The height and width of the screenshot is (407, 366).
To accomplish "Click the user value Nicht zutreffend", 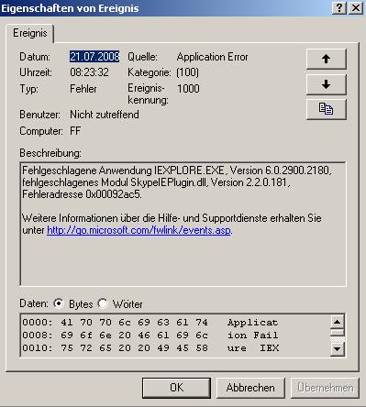I will pyautogui.click(x=105, y=115).
